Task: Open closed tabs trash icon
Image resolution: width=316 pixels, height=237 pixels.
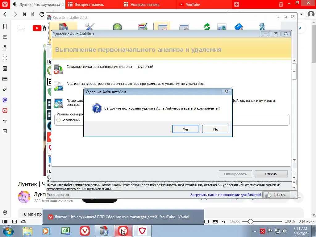Action: 281,4
